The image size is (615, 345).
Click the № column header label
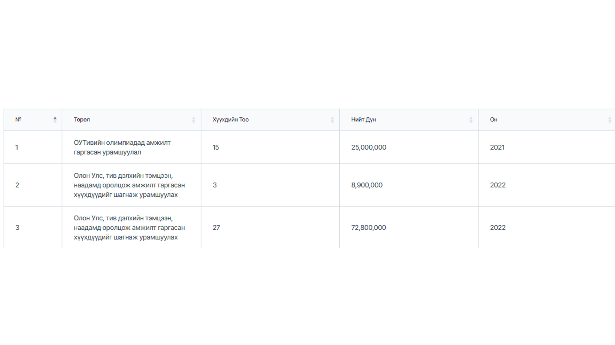coord(18,119)
